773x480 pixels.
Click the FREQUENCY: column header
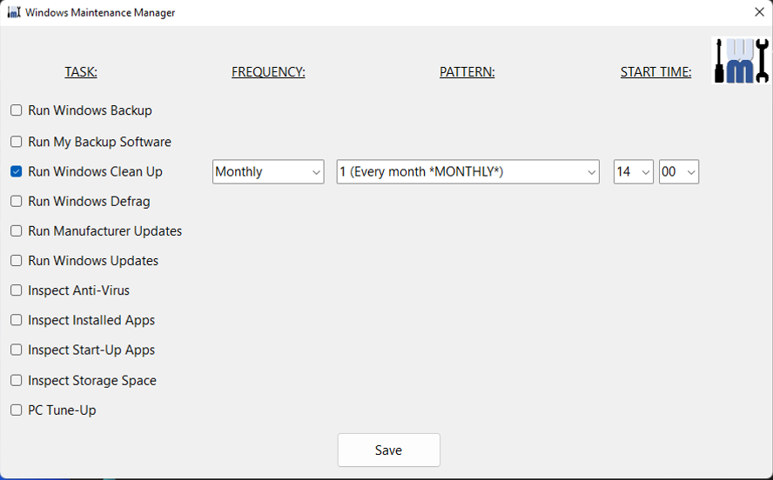point(268,72)
